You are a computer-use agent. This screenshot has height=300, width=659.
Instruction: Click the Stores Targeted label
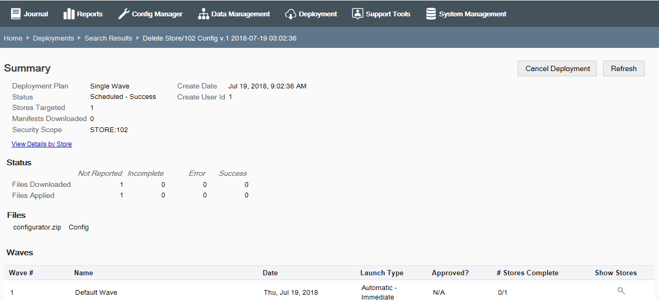pos(39,107)
